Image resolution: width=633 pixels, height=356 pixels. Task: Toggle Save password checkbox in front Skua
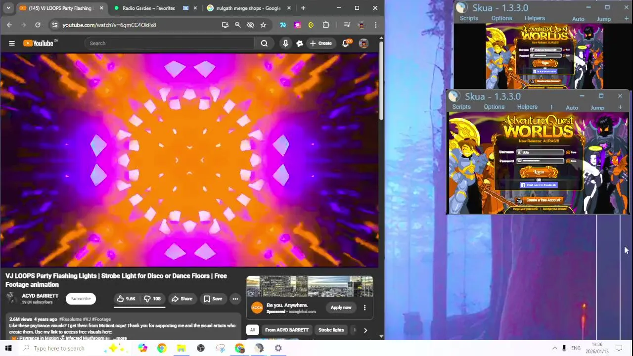point(568,161)
